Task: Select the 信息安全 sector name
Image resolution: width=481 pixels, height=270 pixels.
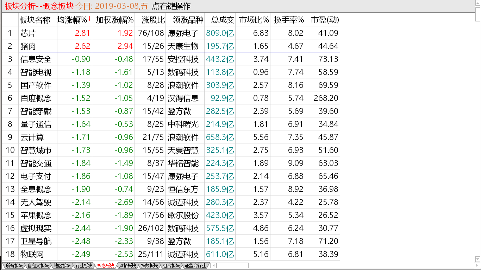Action: click(x=36, y=59)
